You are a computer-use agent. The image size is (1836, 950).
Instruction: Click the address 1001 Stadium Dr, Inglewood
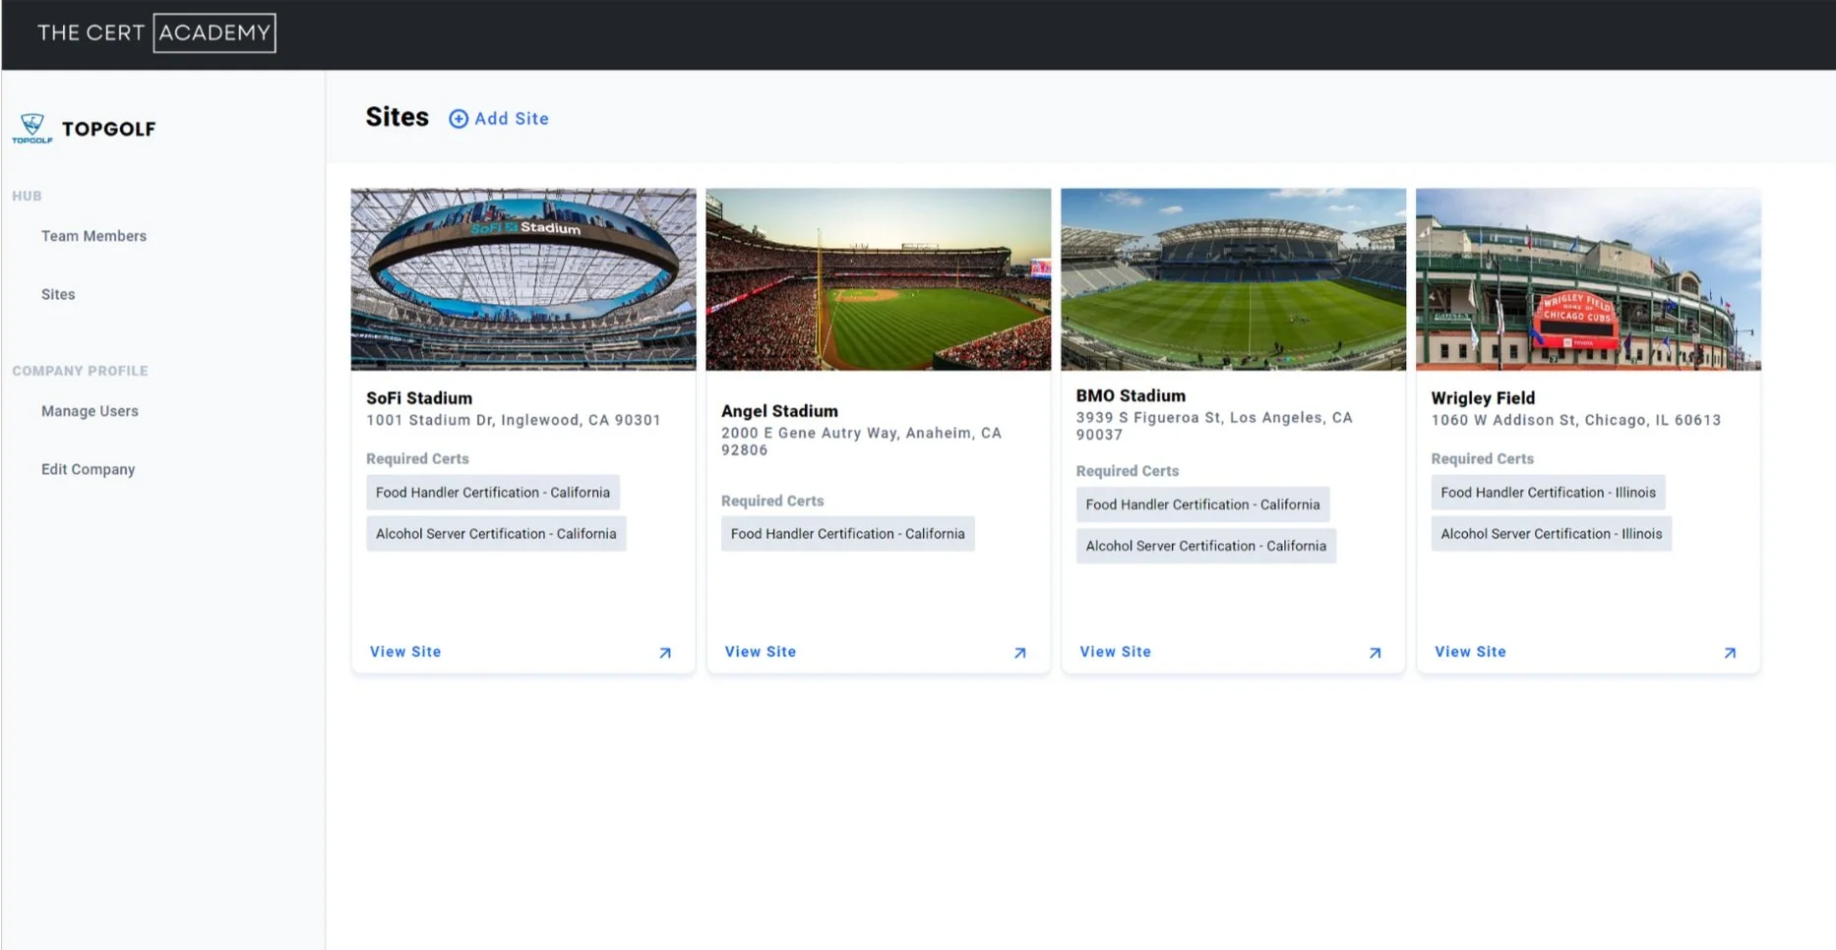click(x=514, y=420)
